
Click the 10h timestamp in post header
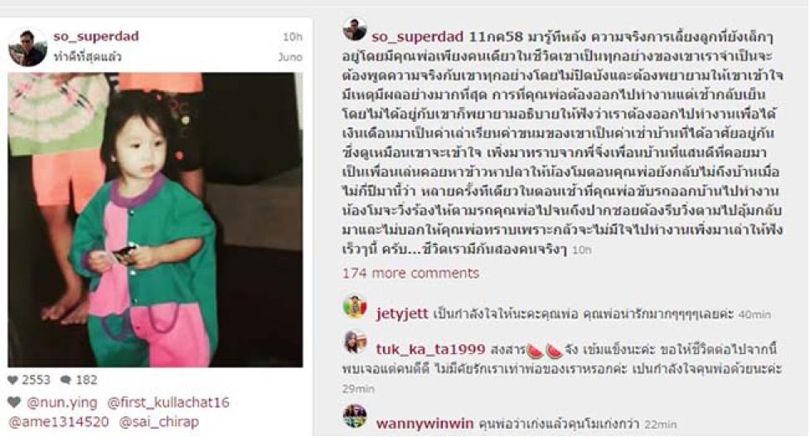pyautogui.click(x=293, y=36)
